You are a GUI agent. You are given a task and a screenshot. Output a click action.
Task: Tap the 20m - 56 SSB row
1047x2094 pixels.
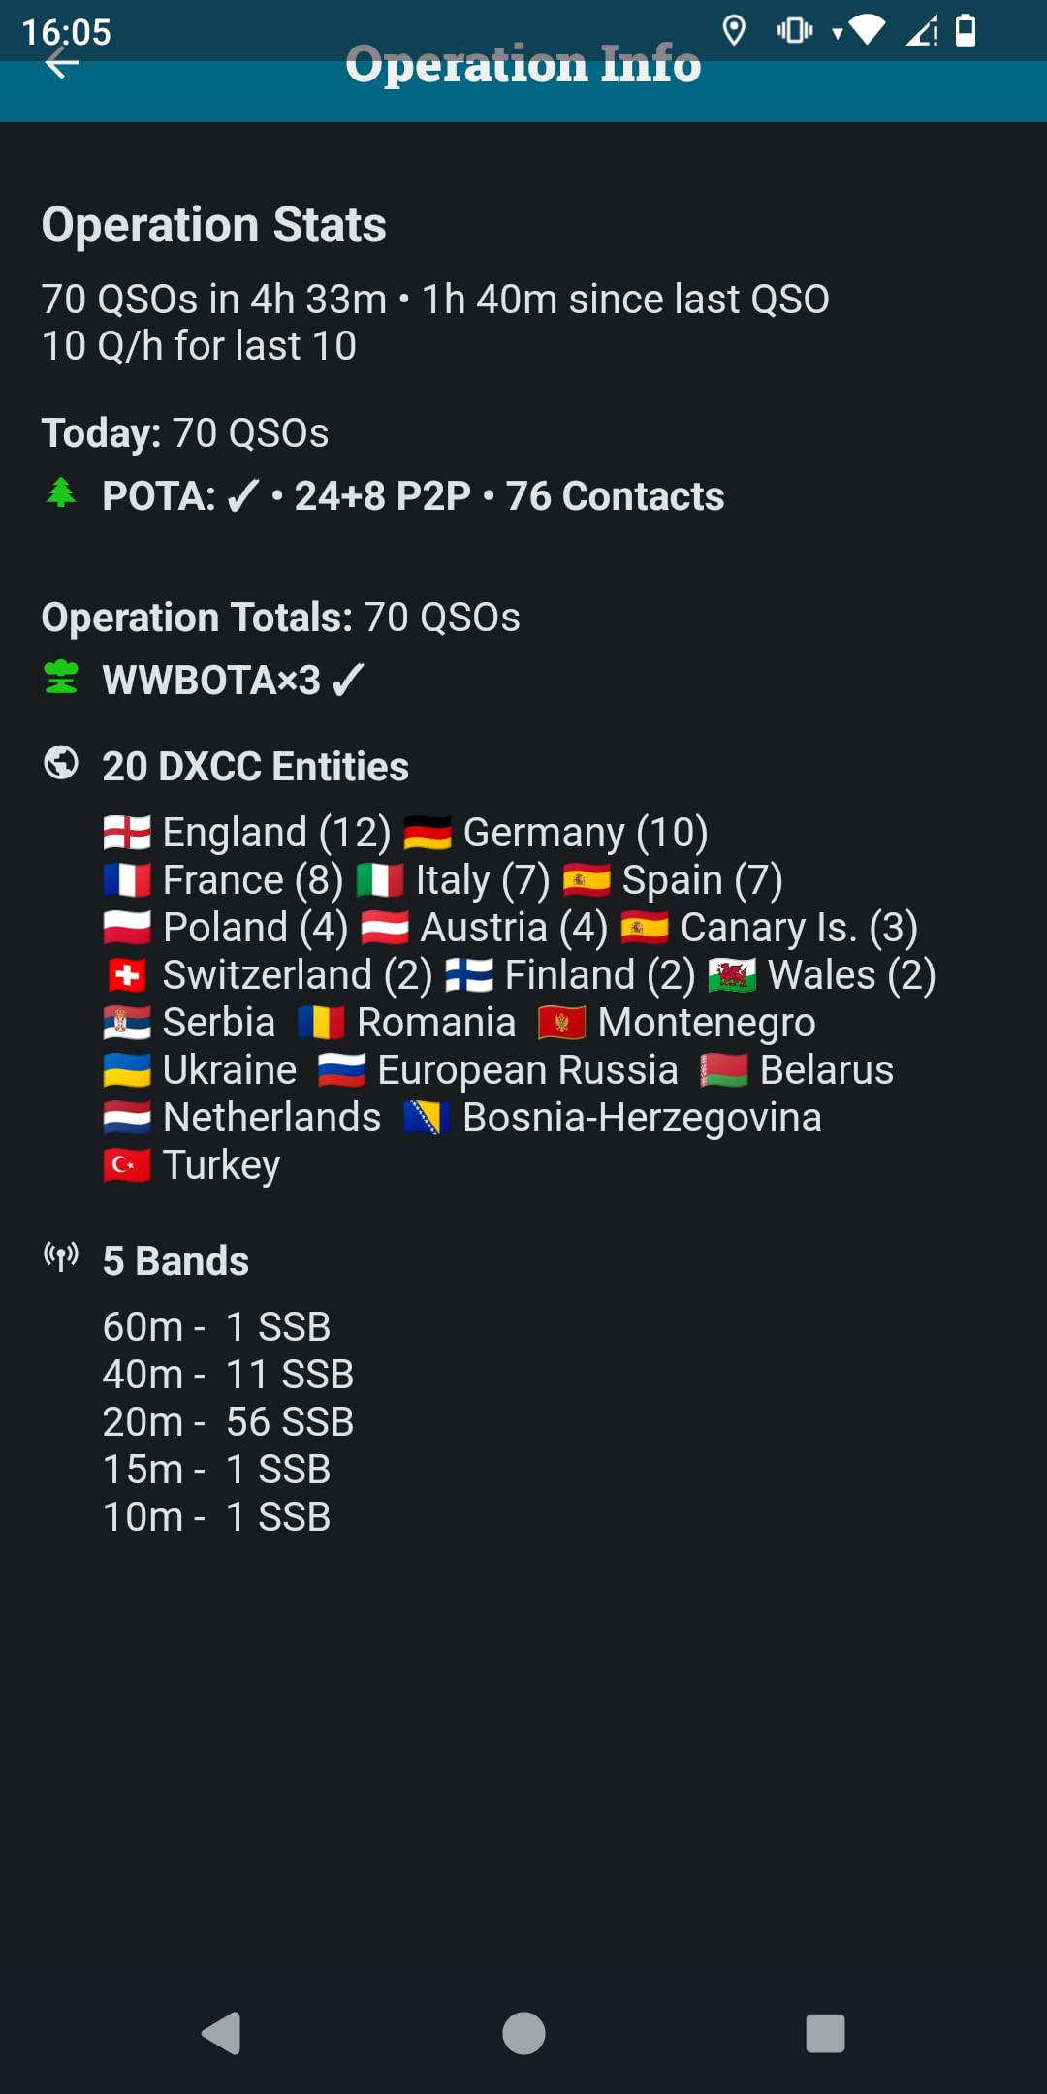pos(229,1422)
